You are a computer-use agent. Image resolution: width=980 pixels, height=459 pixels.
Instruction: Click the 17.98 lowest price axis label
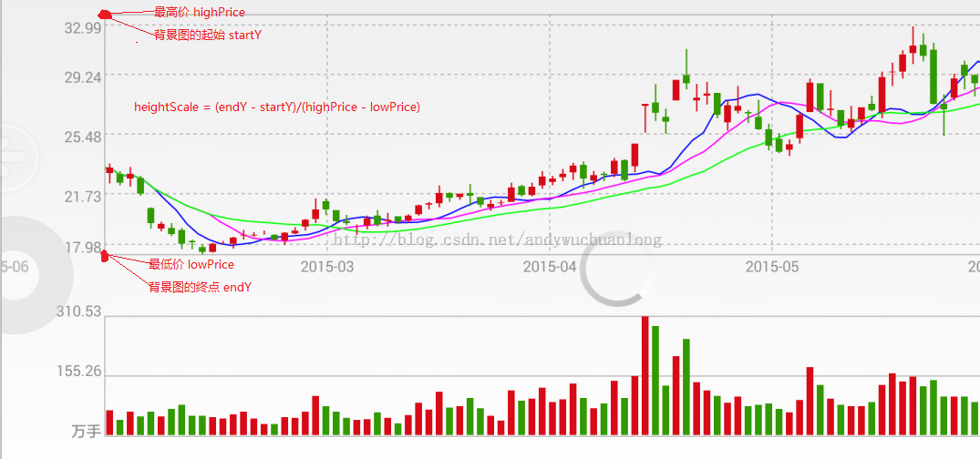pyautogui.click(x=82, y=248)
